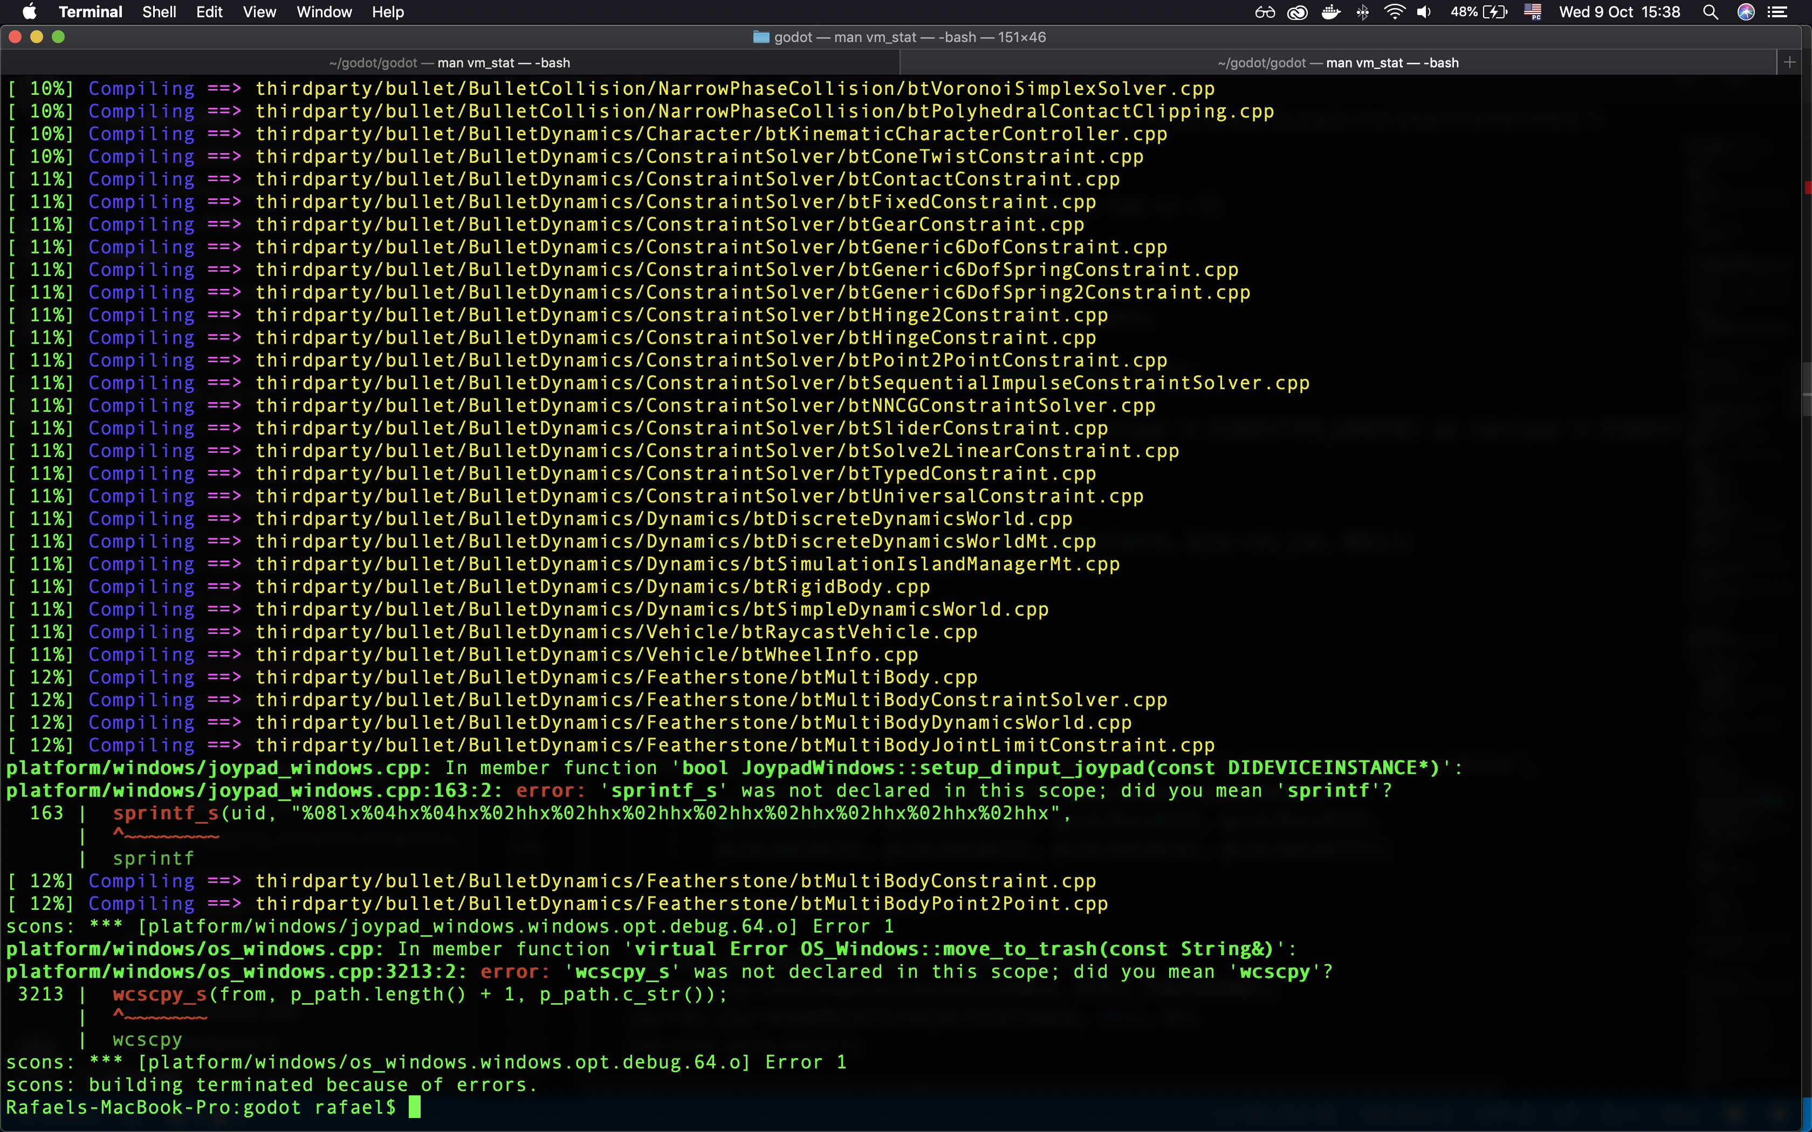Click the btSliderConstraint.cpp compile line
The width and height of the screenshot is (1812, 1132).
tap(558, 428)
